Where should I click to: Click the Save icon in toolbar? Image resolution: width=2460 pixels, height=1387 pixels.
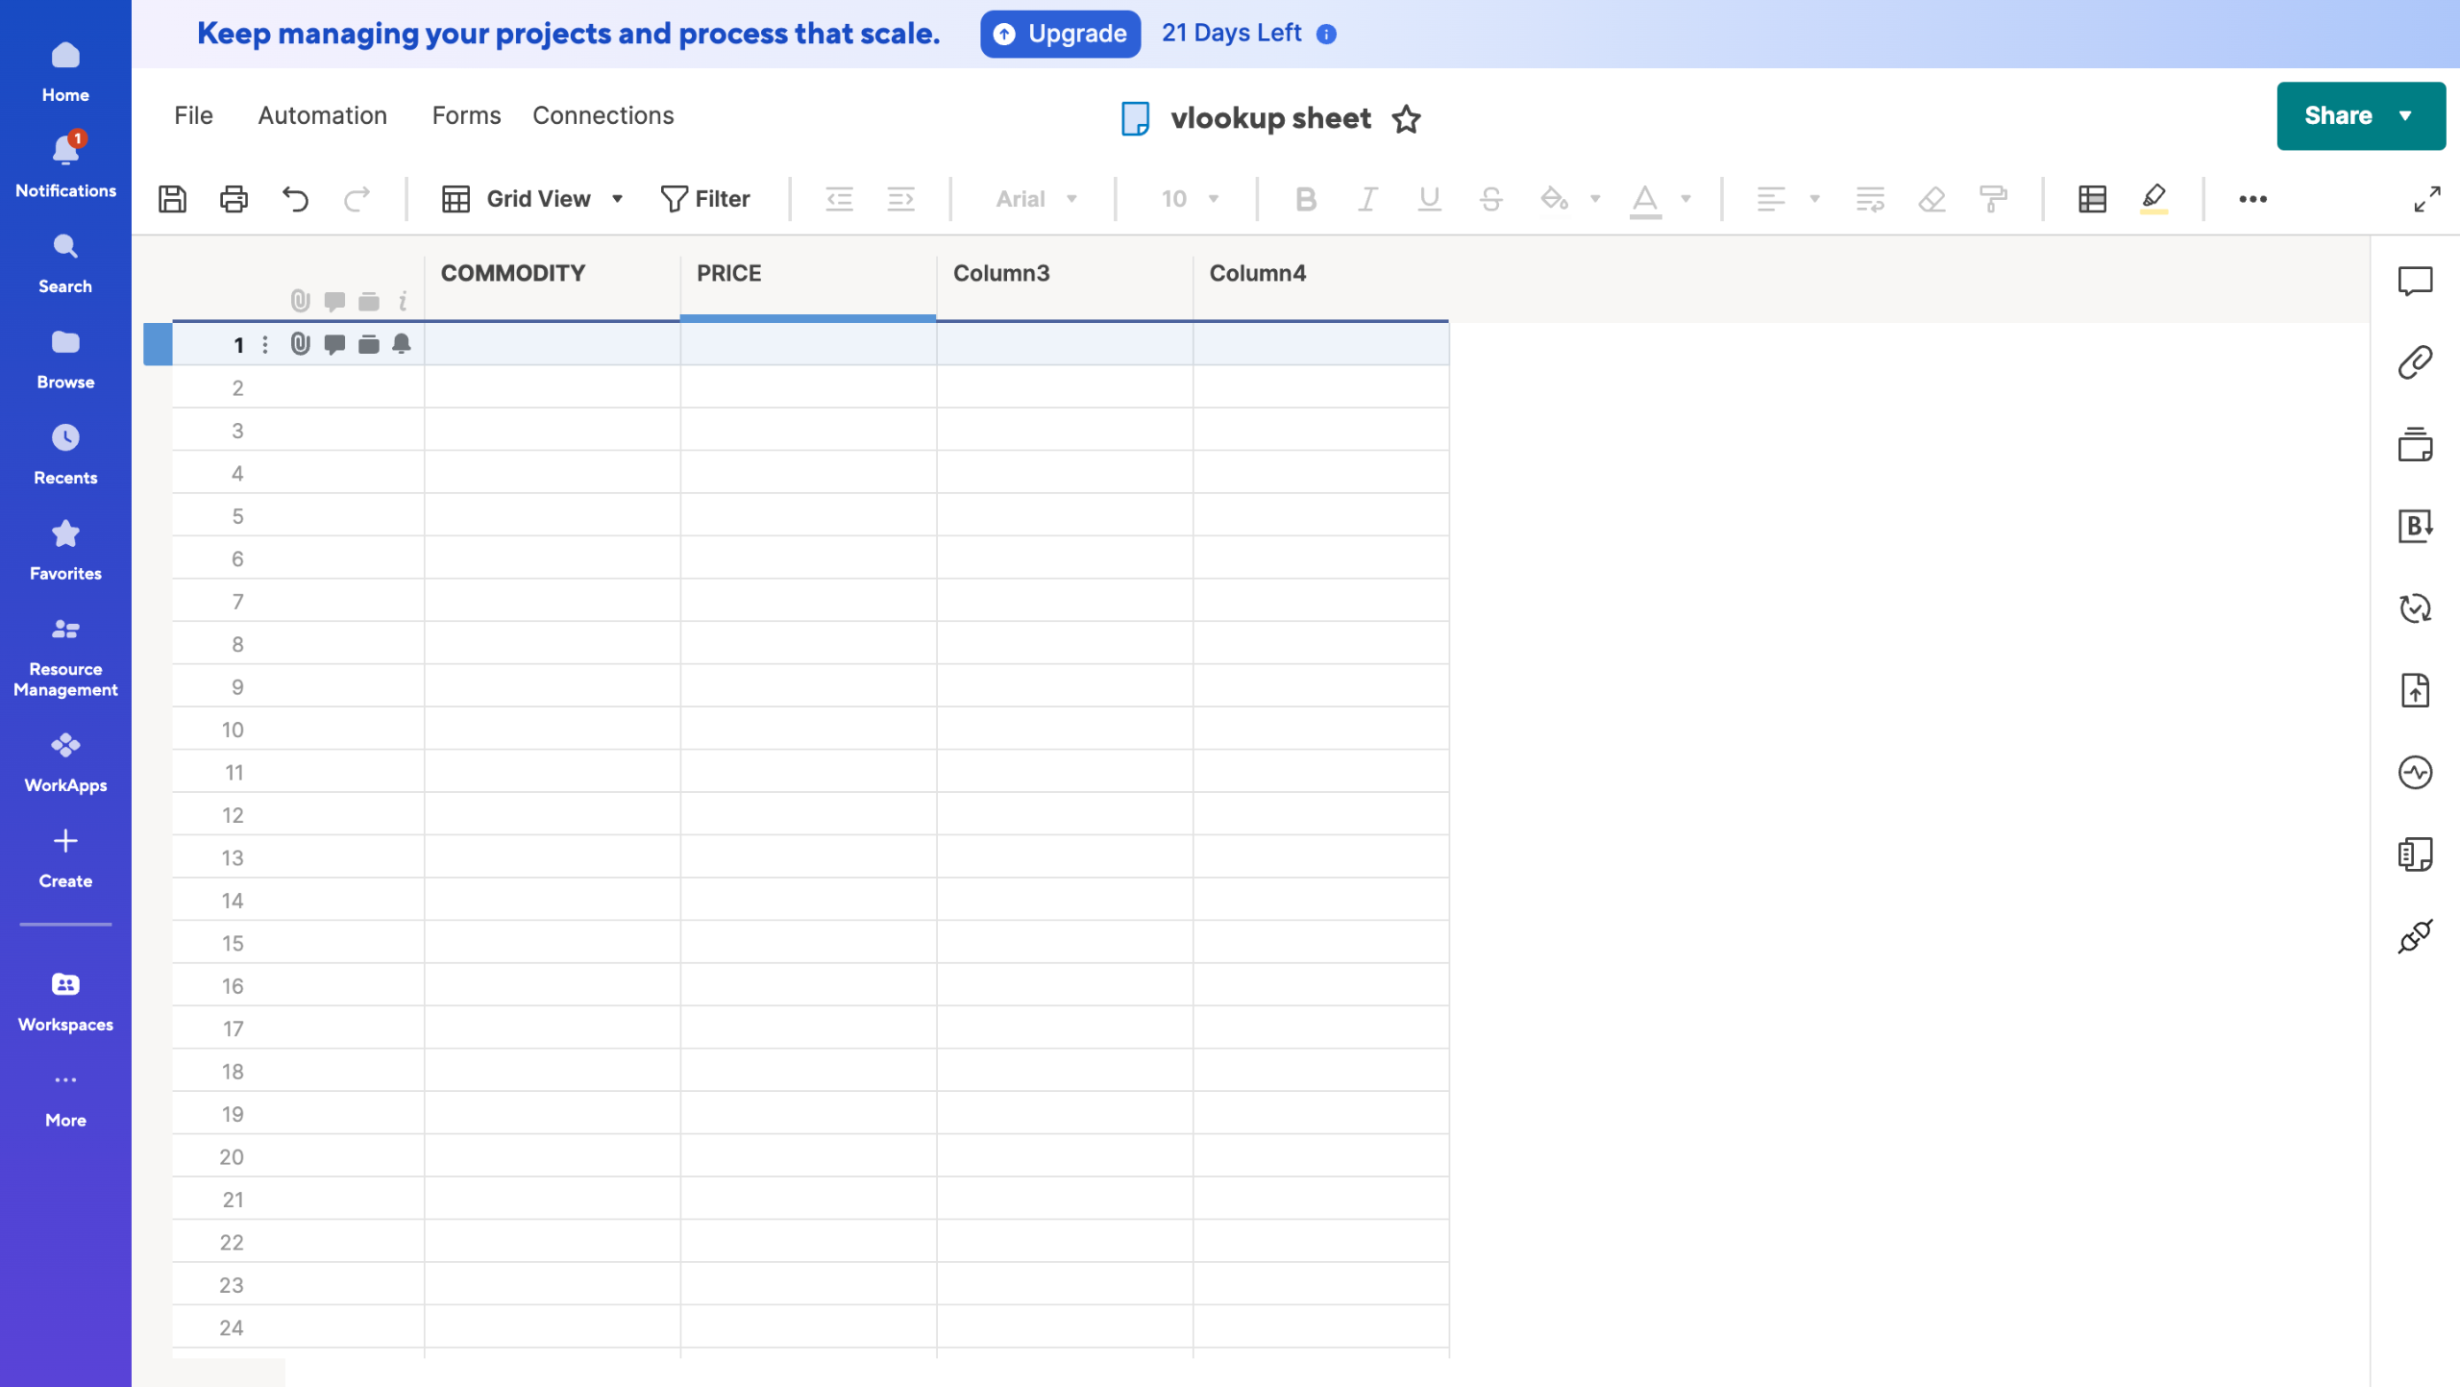point(172,199)
